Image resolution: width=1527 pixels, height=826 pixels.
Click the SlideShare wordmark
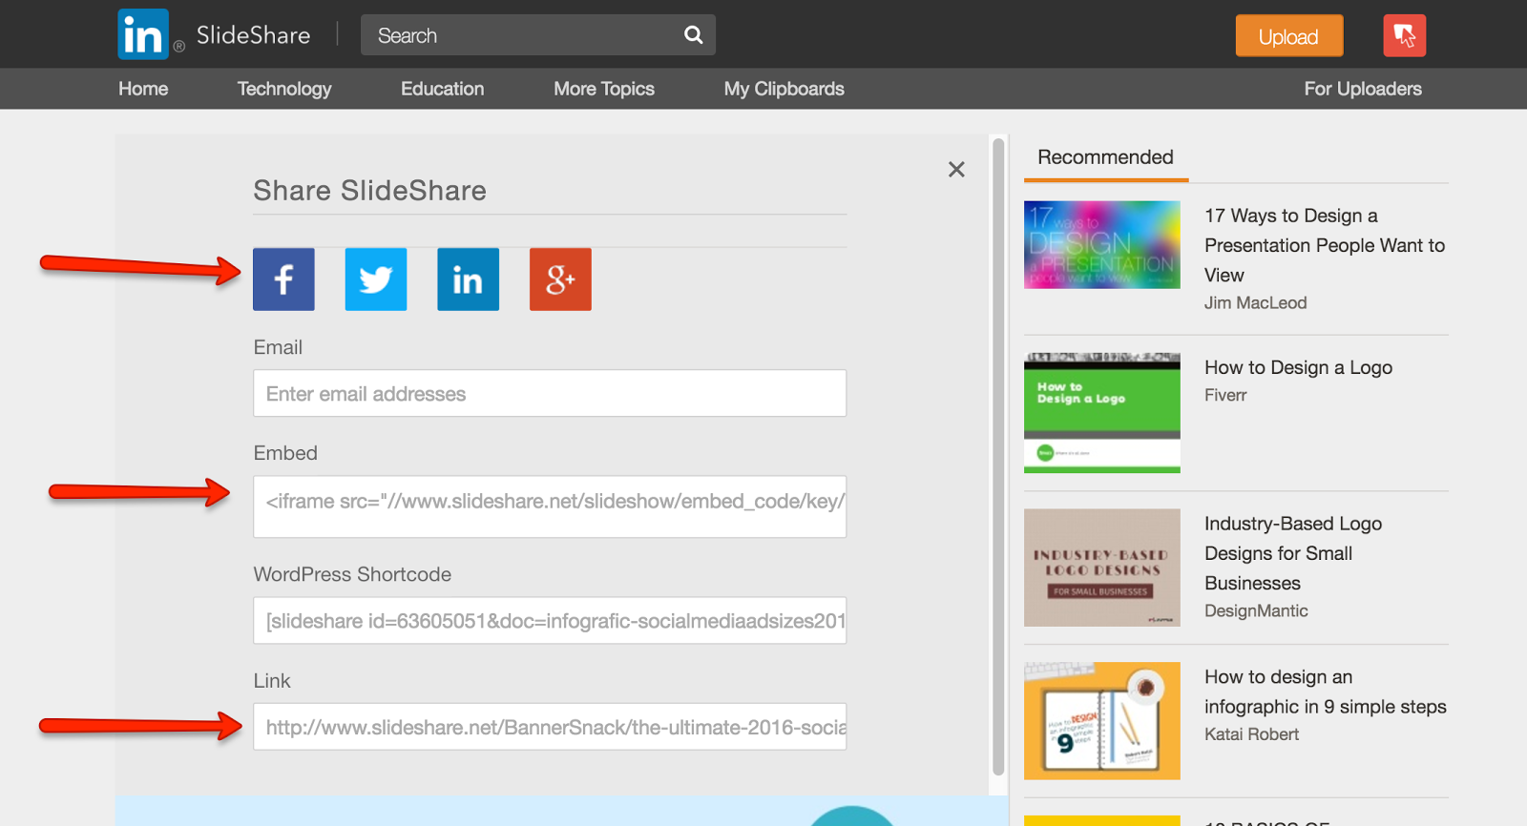point(254,36)
